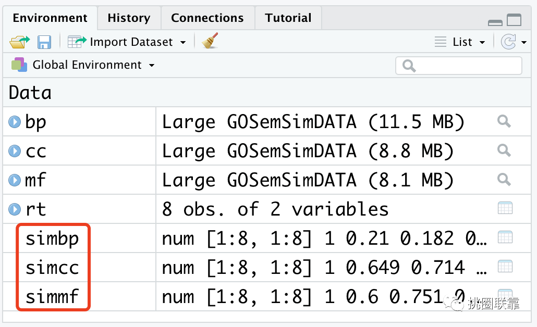
Task: Switch to the Connections tab
Action: [x=207, y=18]
